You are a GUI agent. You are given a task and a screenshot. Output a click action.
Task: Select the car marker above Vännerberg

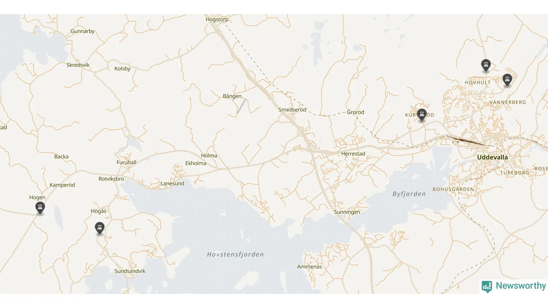(507, 80)
